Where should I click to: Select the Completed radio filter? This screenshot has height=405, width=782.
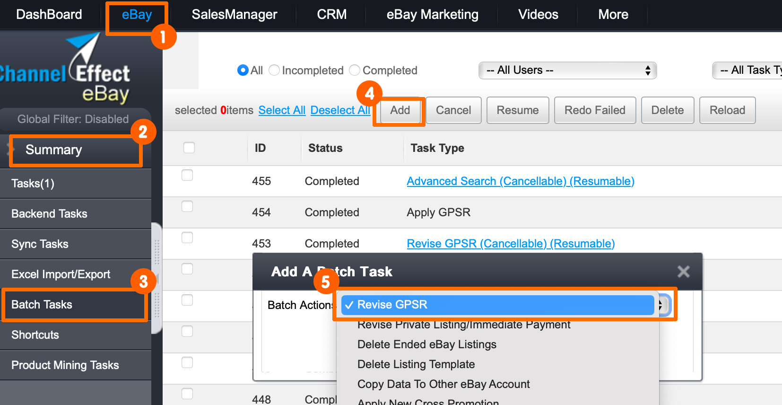pos(355,70)
